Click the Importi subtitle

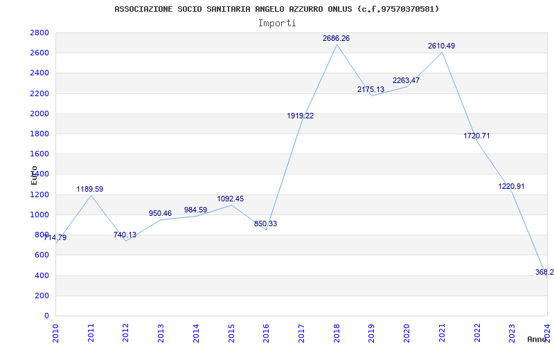tap(277, 24)
